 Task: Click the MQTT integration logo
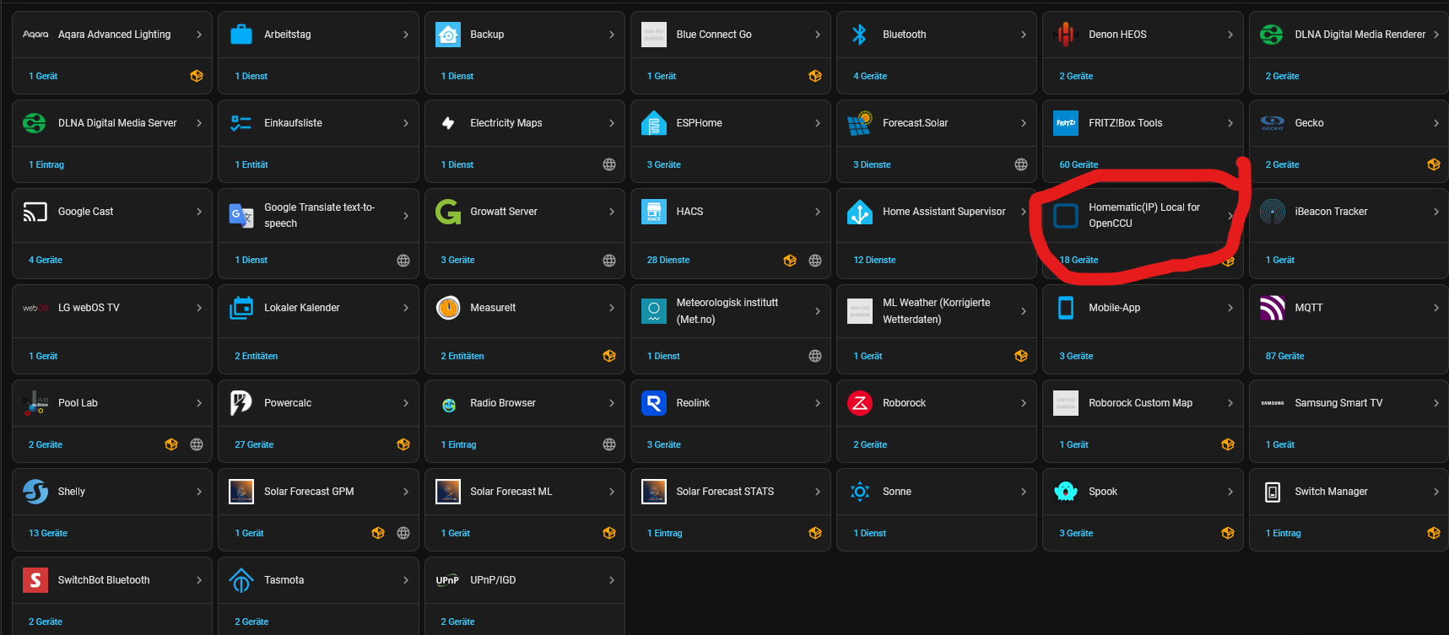[x=1272, y=308]
